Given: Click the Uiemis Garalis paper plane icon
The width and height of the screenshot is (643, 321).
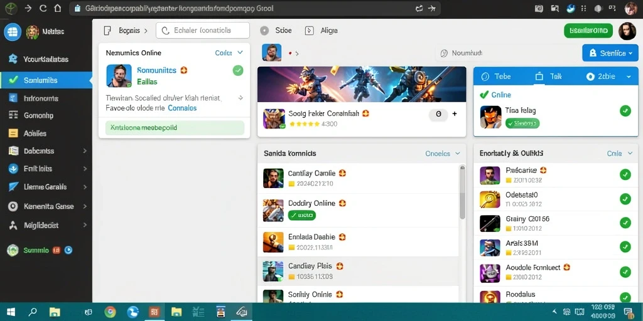Looking at the screenshot, I should point(13,187).
